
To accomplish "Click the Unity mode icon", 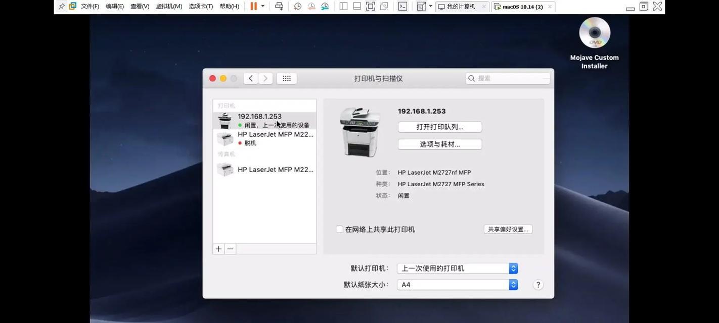I will point(384,6).
